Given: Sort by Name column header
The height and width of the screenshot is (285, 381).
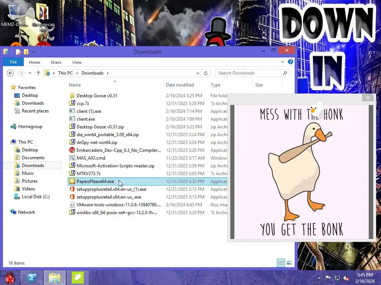Looking at the screenshot, I should point(74,85).
